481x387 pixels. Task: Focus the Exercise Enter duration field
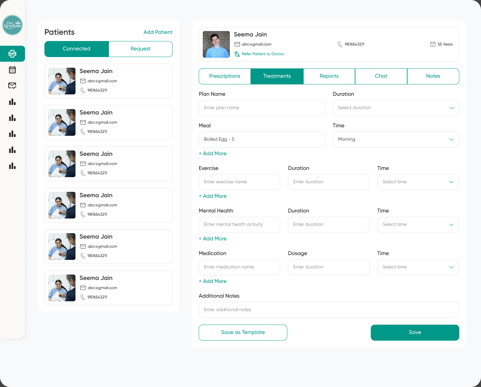click(x=329, y=182)
